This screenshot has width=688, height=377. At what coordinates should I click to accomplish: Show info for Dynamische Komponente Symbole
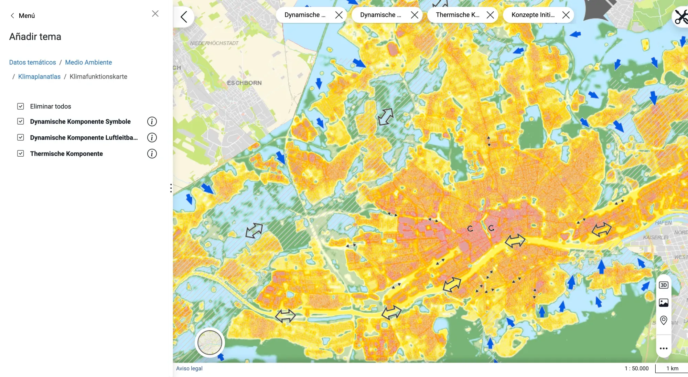152,122
